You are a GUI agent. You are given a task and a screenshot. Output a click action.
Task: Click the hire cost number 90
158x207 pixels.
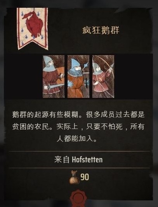[85, 177]
